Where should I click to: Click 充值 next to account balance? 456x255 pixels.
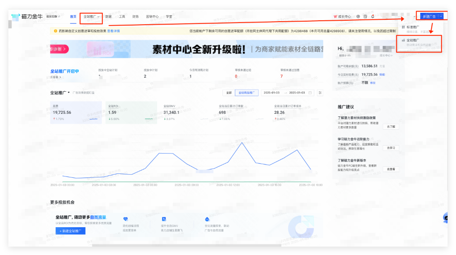pos(382,66)
